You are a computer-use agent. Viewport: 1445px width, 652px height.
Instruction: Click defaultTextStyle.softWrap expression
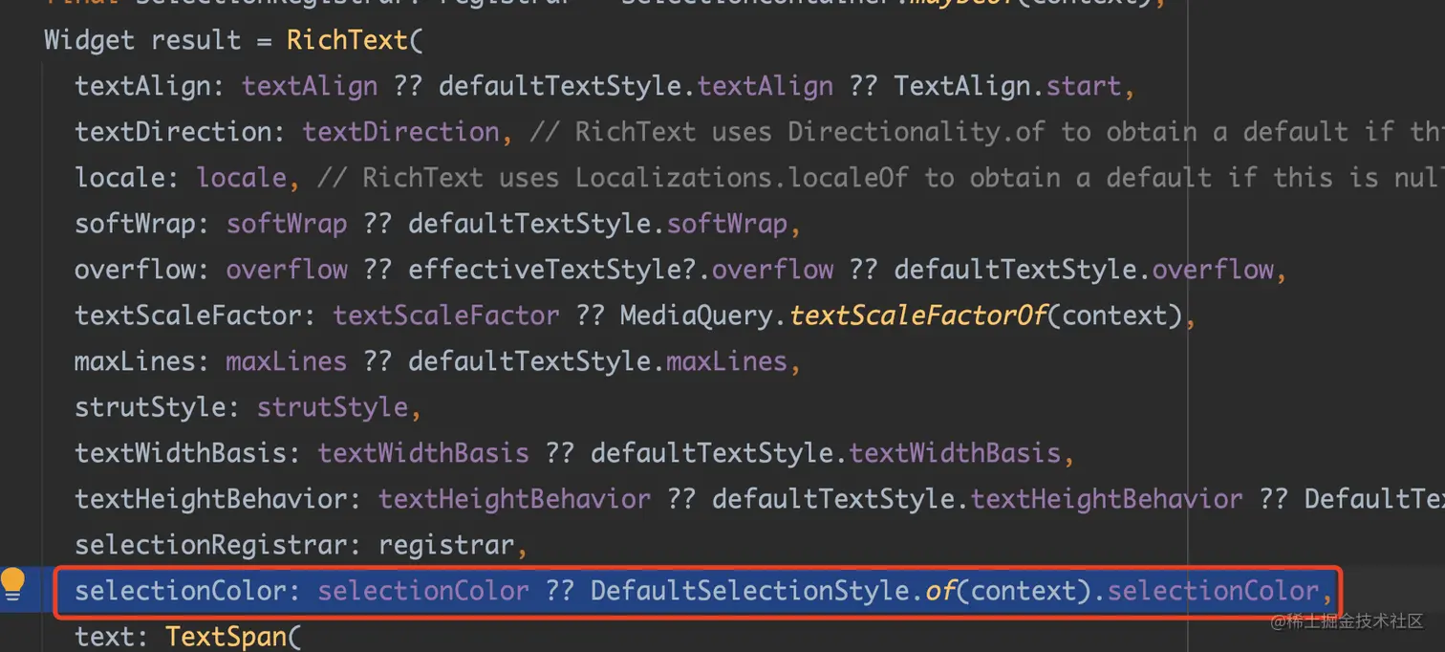(x=597, y=224)
